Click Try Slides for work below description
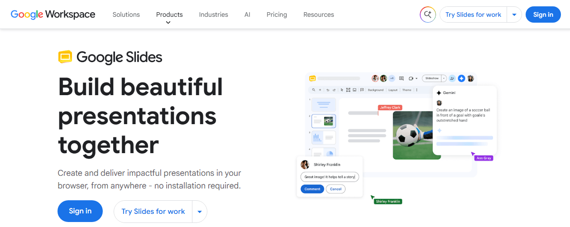This screenshot has width=570, height=227. [153, 212]
